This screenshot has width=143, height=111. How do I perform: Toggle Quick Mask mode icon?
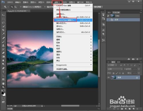click(x=3, y=98)
